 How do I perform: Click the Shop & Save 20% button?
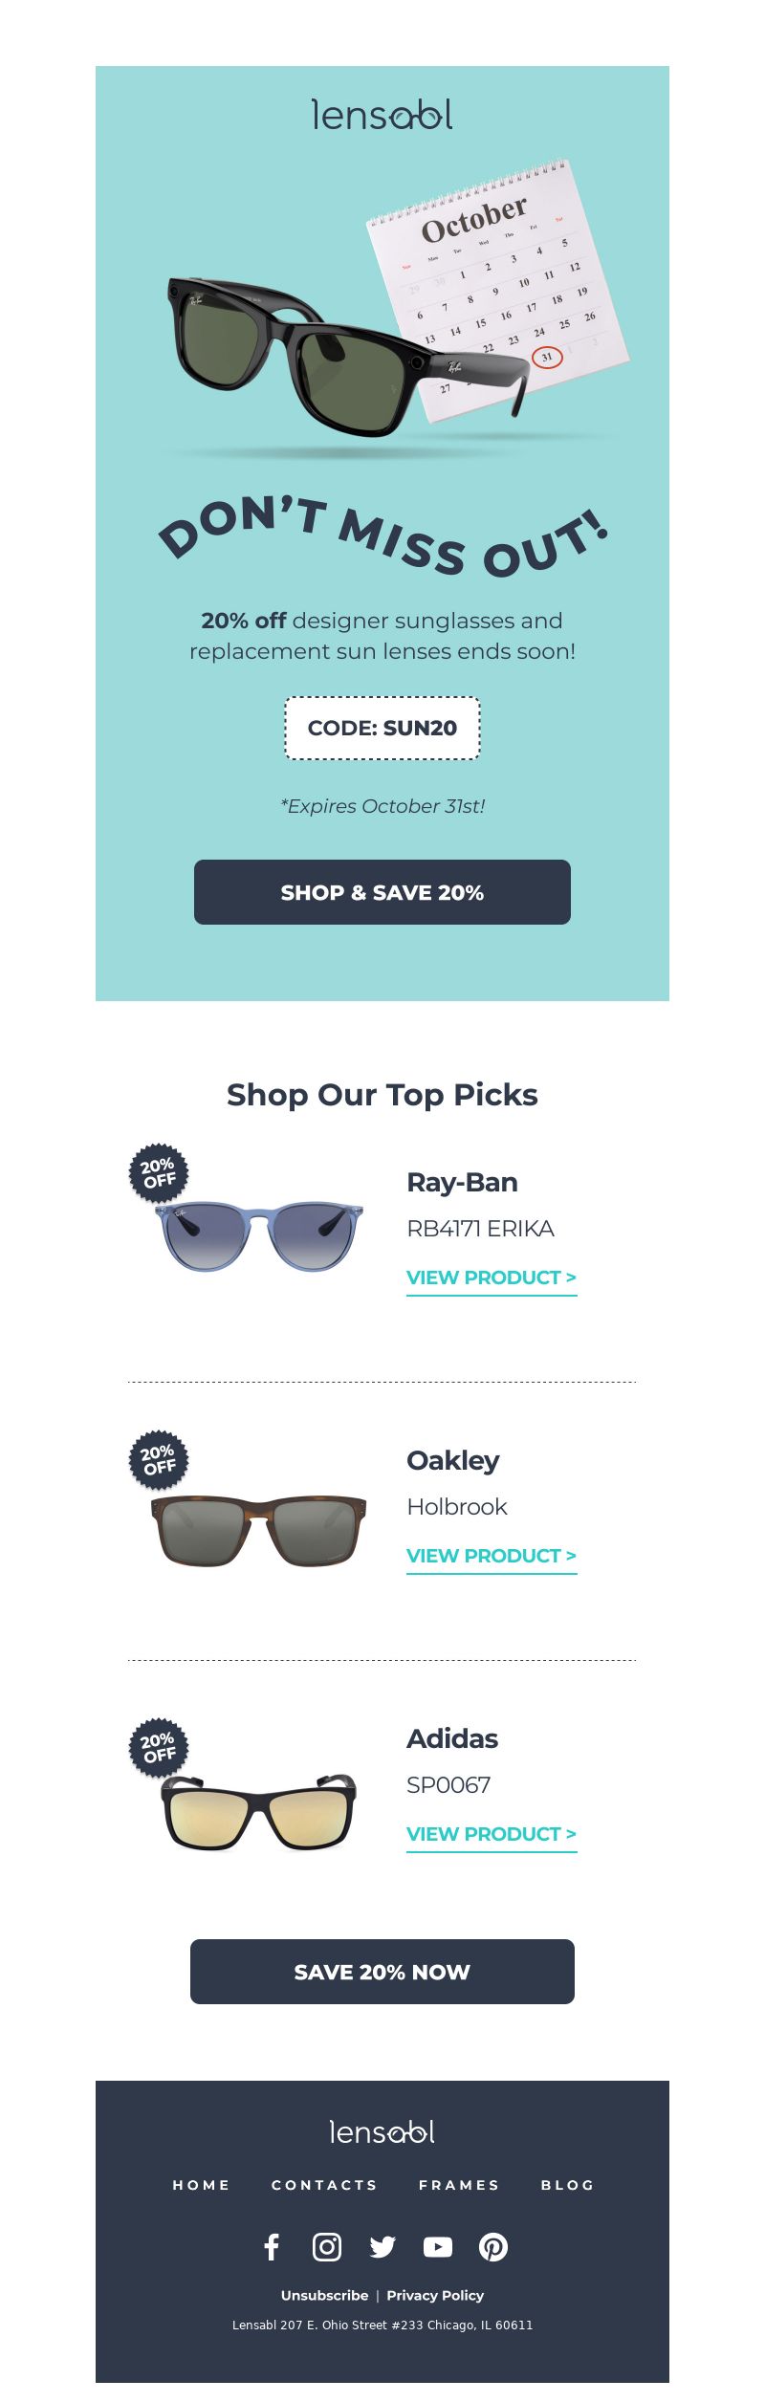382,892
